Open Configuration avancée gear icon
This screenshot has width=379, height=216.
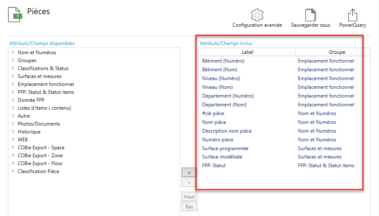(x=257, y=15)
